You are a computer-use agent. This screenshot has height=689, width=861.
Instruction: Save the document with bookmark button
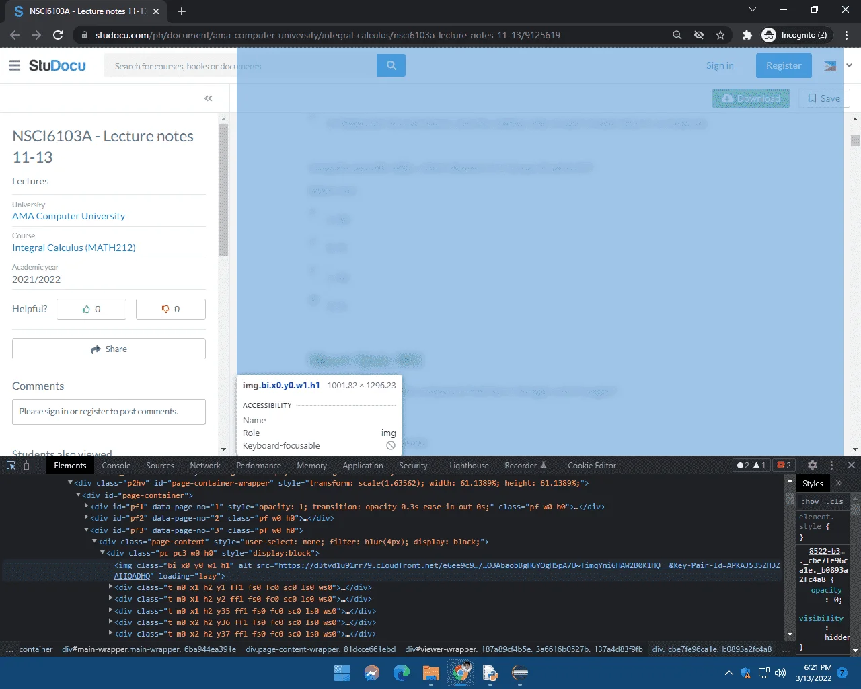coord(824,98)
